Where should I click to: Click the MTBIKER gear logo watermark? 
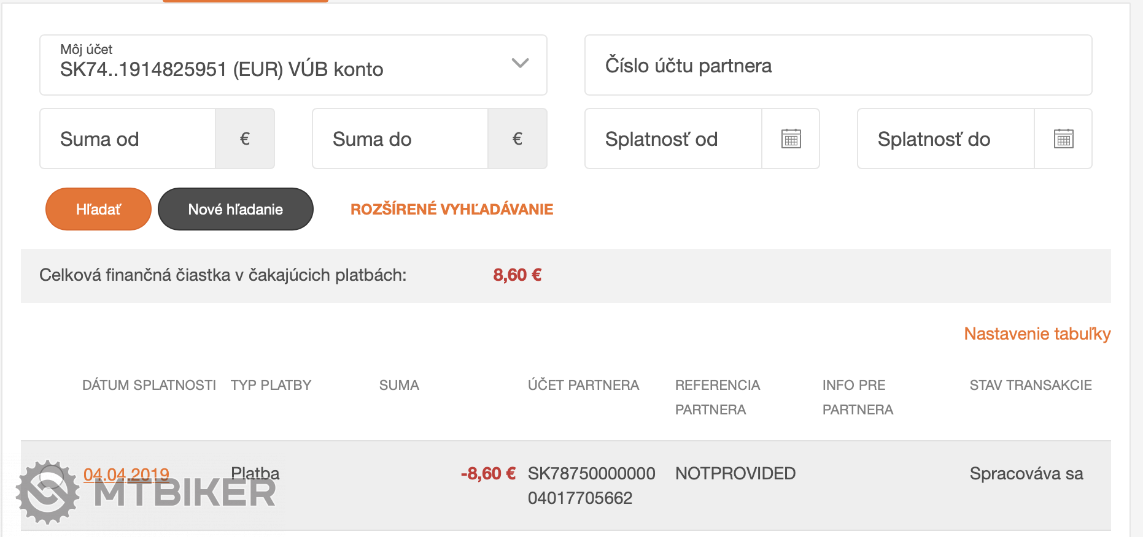48,492
